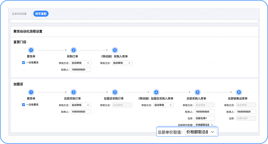
Task: Toggle 一次性要货 checkbox under 直营门店
Action: pos(24,62)
